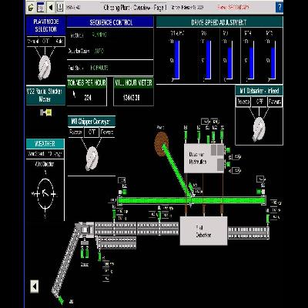Turn the Plant Mode Selector rotary knob

(x=44, y=68)
